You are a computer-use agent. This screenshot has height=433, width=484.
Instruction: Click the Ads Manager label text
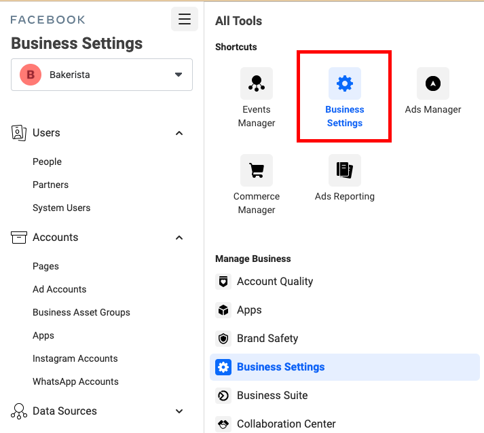[433, 109]
